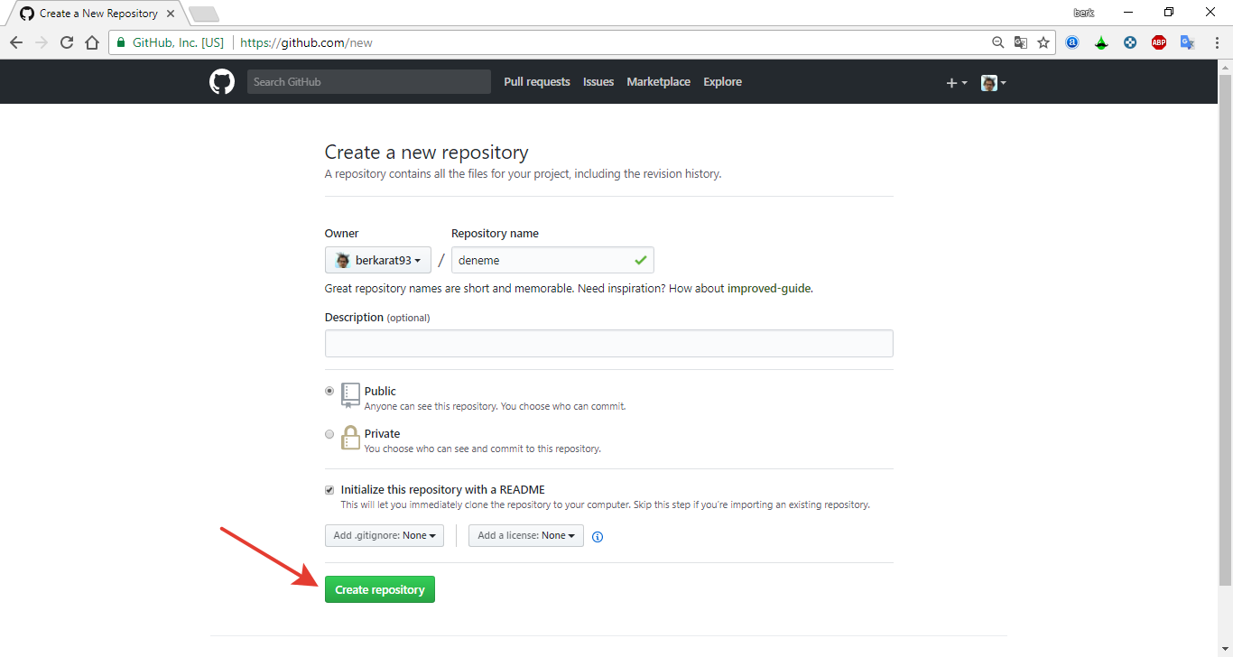The image size is (1233, 657).
Task: Open the AdBlock Plus extension icon
Action: 1159,42
